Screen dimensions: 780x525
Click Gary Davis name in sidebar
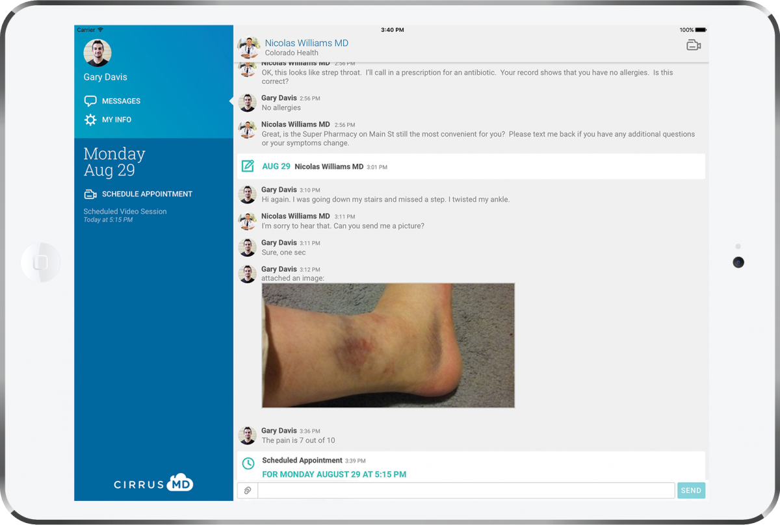[105, 77]
